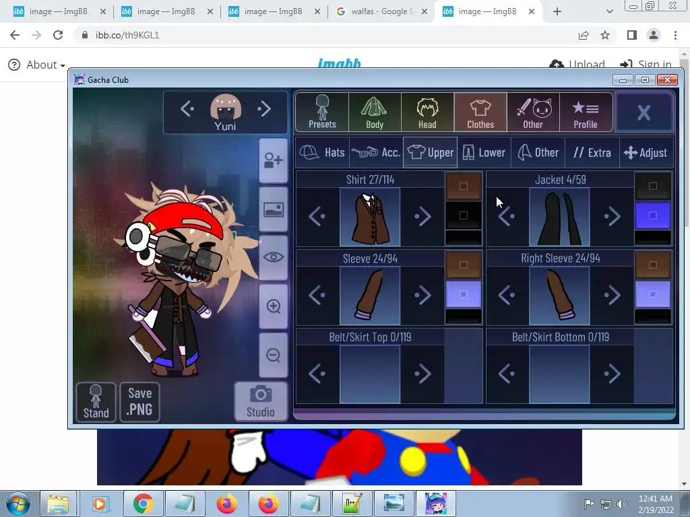
Task: Pick the Right Sleeve brown color swatch
Action: [x=652, y=265]
